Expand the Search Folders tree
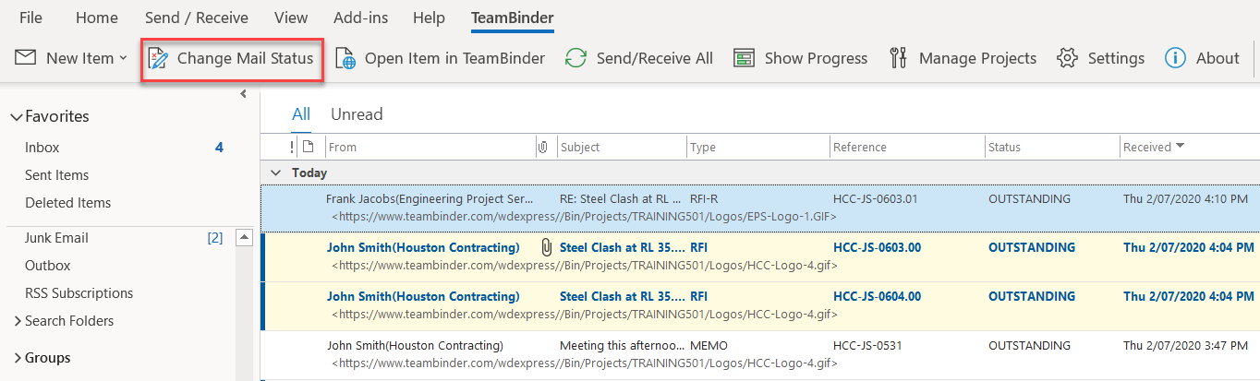Image resolution: width=1260 pixels, height=381 pixels. click(x=17, y=321)
